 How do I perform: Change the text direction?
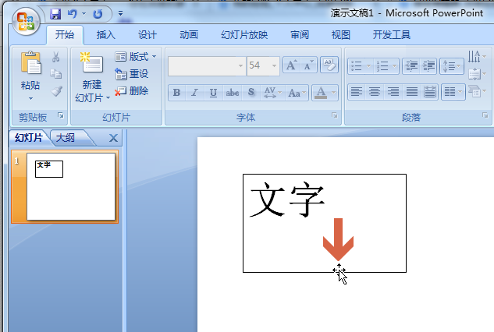tap(477, 57)
